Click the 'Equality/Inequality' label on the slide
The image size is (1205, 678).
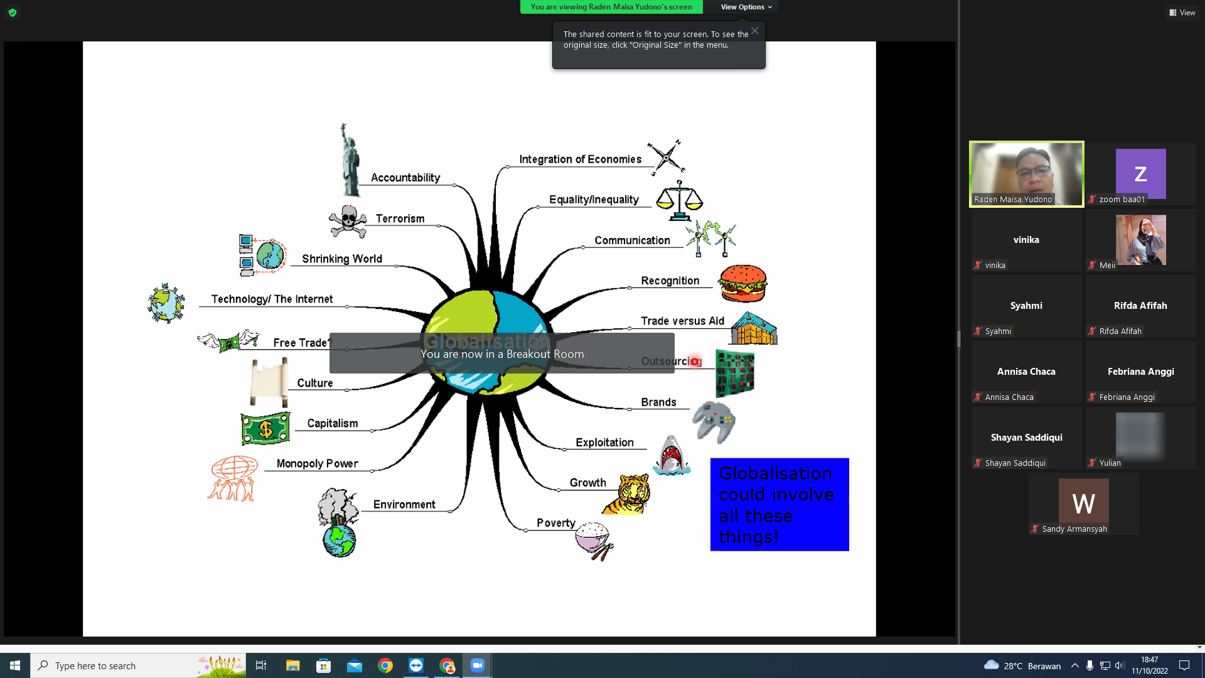594,200
